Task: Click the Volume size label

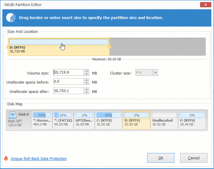Action: 38,73
